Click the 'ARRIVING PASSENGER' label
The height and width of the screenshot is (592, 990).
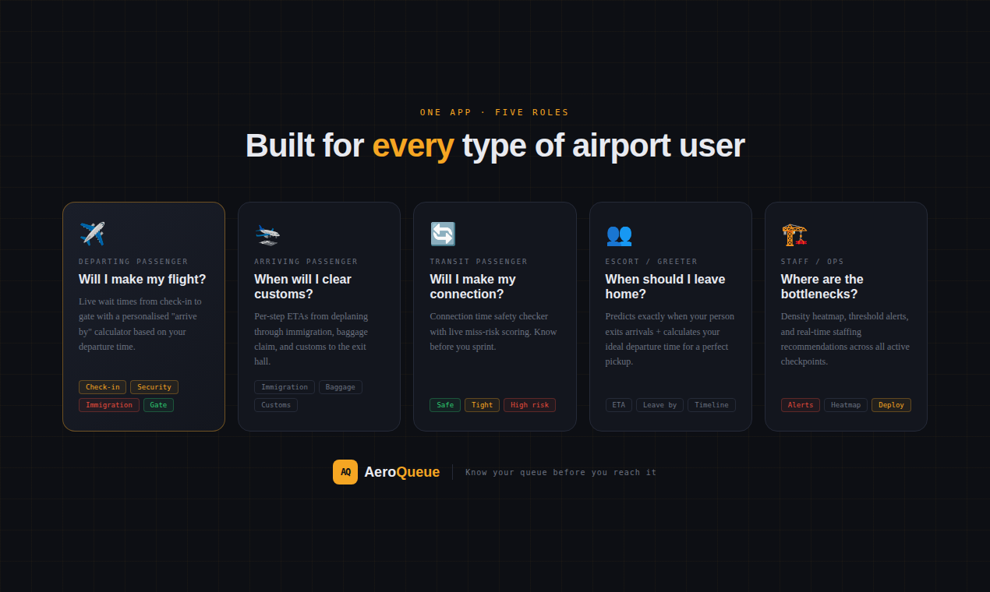tap(306, 262)
